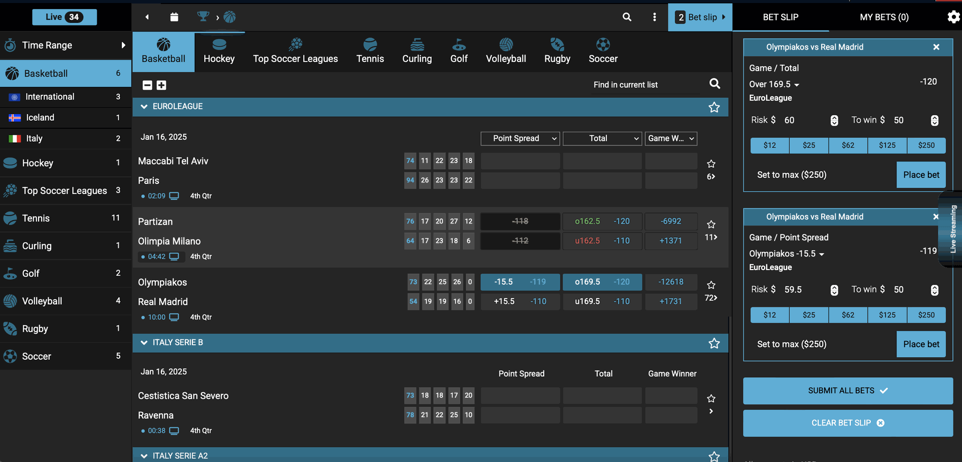Adjust the Risk amount stepper for Over 169.5
Screen dimensions: 962x462
834,120
